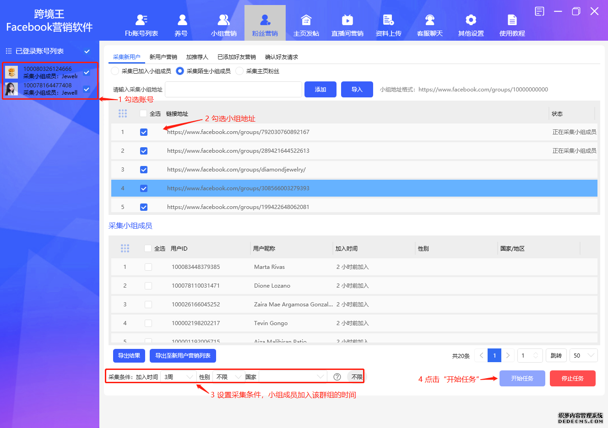Toggle checkmark on account 100080326124666
Viewport: 608px width, 428px height.
(87, 72)
